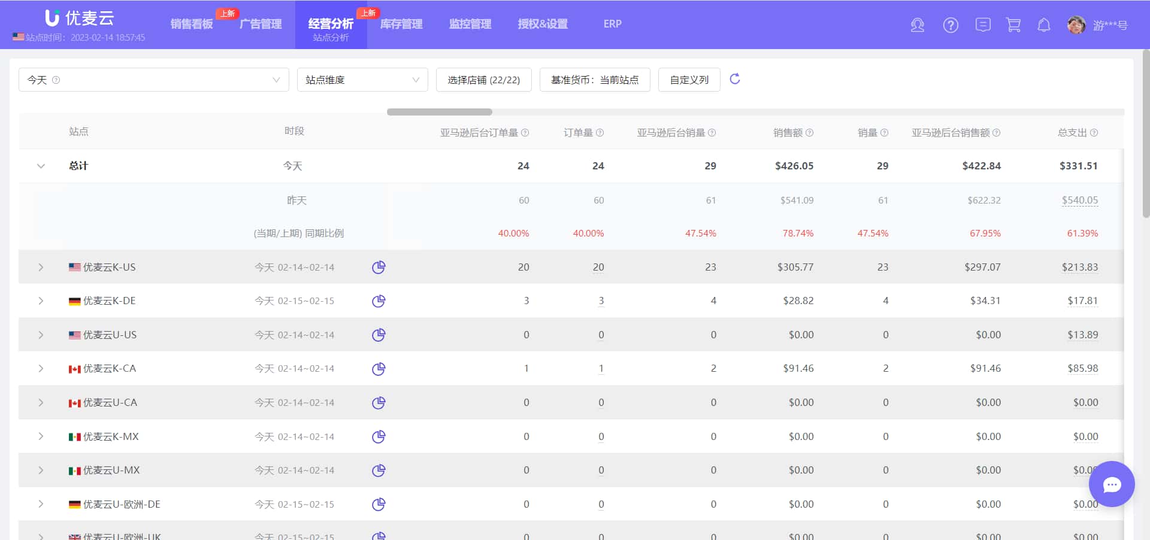Open the 站点维度 dimension dropdown
This screenshot has height=540, width=1150.
[362, 80]
